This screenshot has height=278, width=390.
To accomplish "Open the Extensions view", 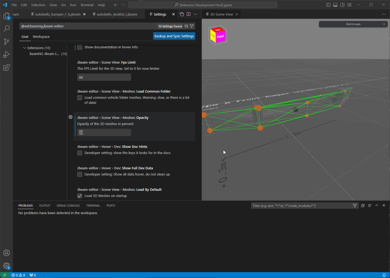I will coord(6,67).
